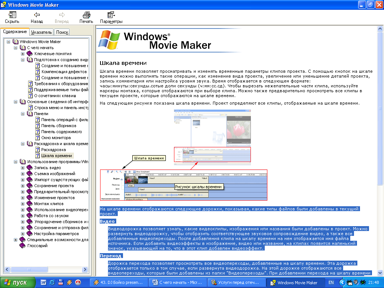Click the 'Компенсация дефектов' topic page icon
Viewport: 384px width, 288px height.
coord(37,72)
